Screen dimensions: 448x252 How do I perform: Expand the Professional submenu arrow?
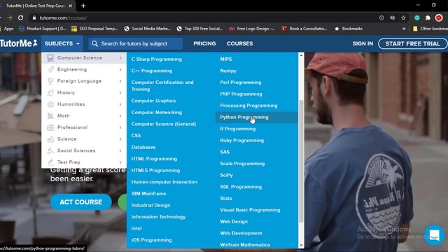[x=120, y=127]
